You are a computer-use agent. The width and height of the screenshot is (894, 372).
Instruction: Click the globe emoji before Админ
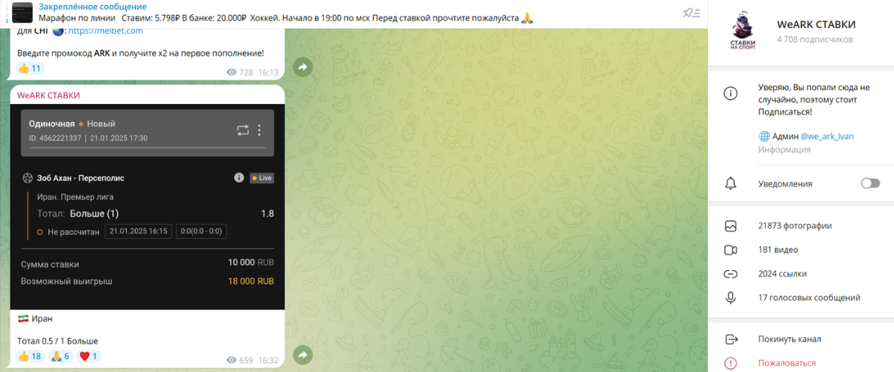pyautogui.click(x=764, y=136)
